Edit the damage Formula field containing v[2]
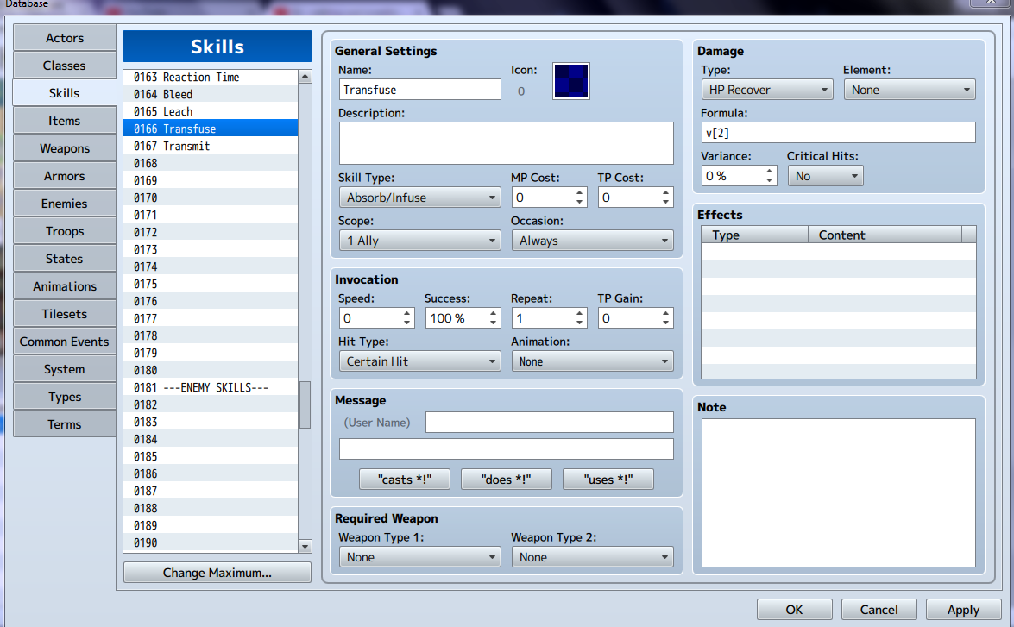 837,132
